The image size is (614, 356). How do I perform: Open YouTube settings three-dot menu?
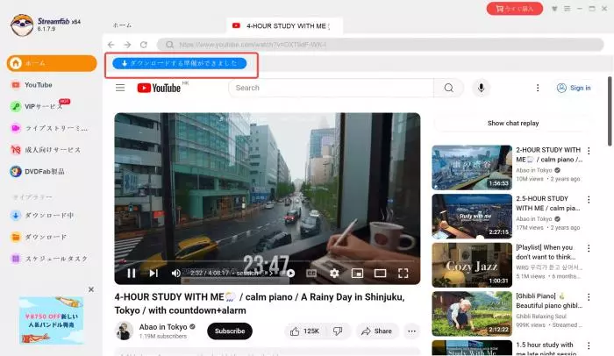[x=538, y=88]
